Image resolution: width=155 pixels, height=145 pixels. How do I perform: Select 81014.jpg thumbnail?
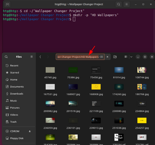pos(119,70)
